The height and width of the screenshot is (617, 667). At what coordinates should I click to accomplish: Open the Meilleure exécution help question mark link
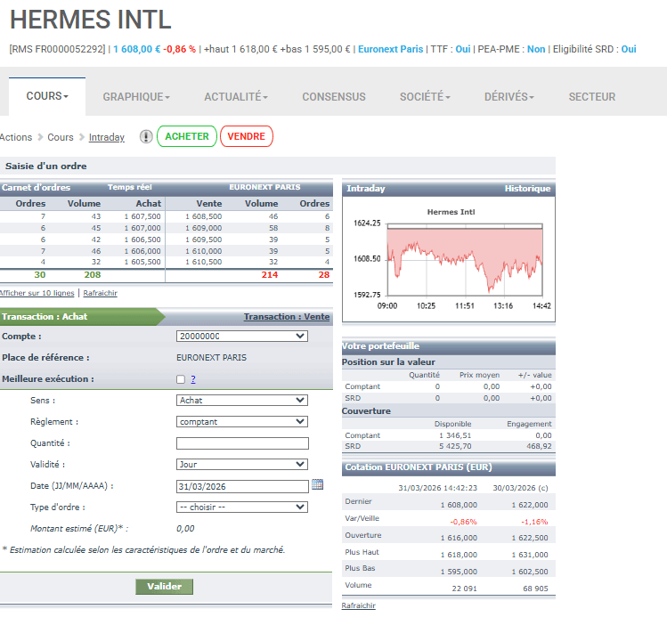[x=193, y=379]
